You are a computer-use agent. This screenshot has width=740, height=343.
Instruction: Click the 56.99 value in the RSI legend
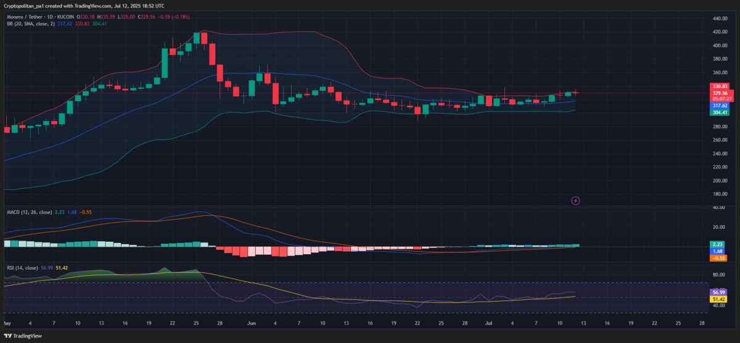point(46,268)
